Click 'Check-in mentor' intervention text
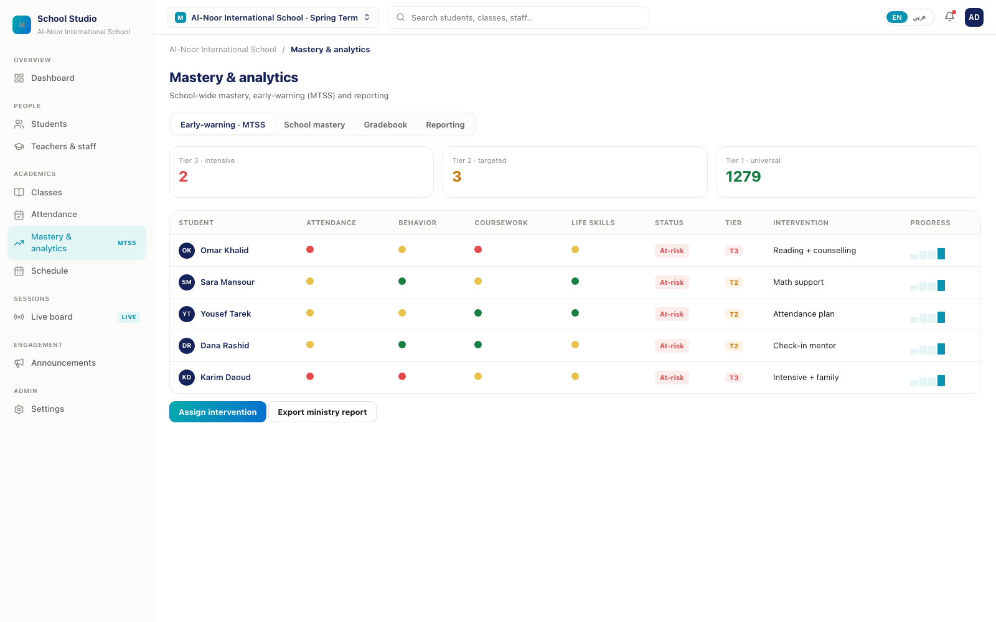996x622 pixels. click(804, 346)
